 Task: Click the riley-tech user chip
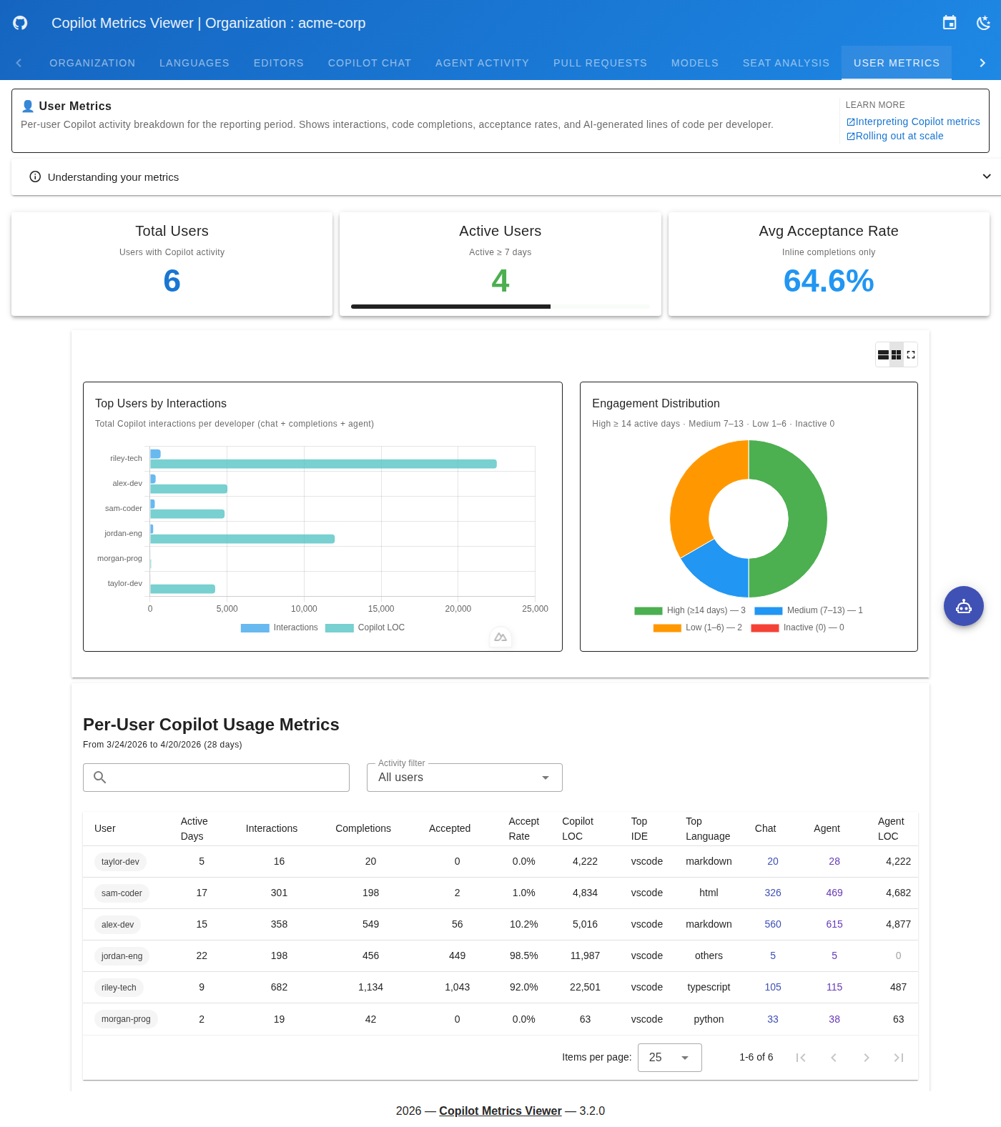tap(119, 988)
